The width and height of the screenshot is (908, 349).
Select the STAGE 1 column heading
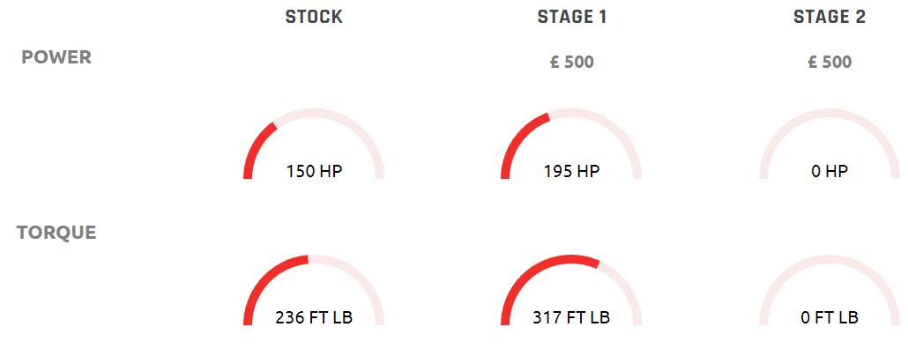[571, 18]
